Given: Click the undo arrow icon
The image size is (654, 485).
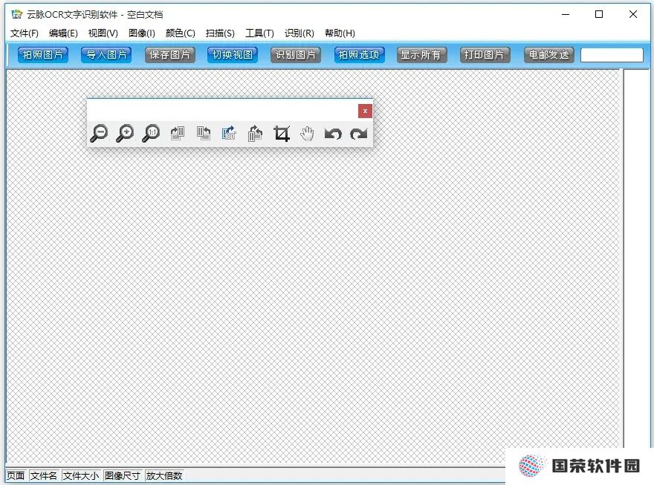Looking at the screenshot, I should click(x=333, y=134).
